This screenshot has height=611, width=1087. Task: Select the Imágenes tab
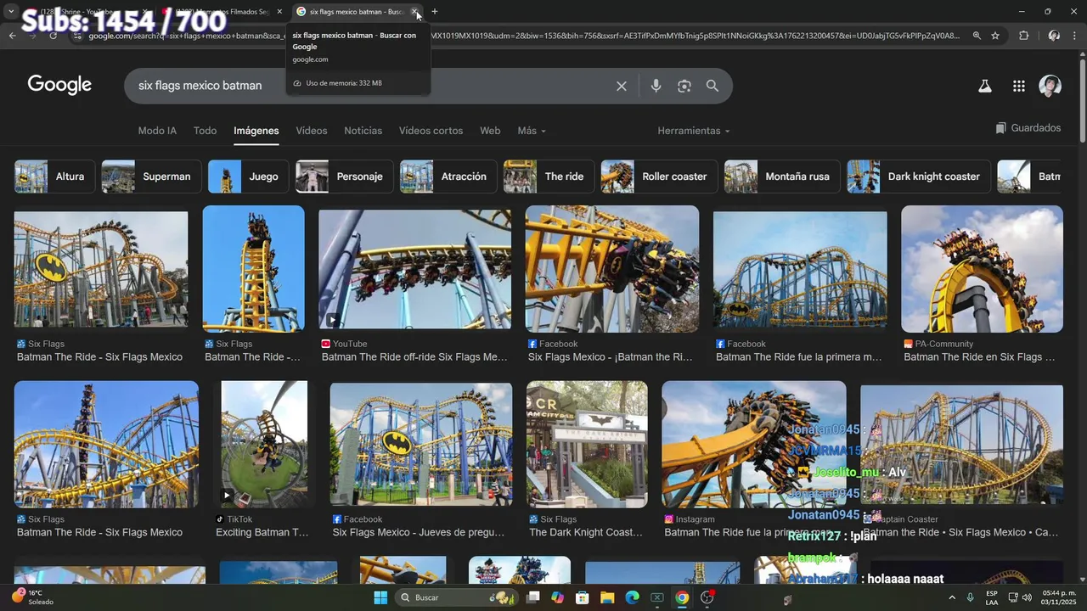click(256, 131)
